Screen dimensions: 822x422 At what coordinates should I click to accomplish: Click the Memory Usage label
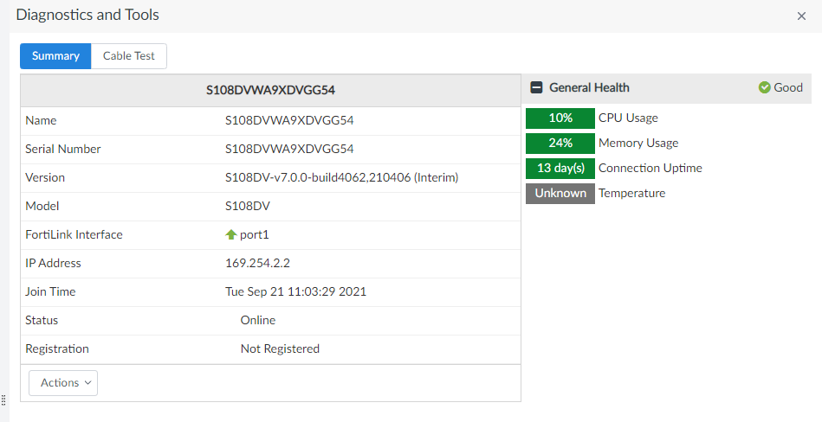(638, 143)
